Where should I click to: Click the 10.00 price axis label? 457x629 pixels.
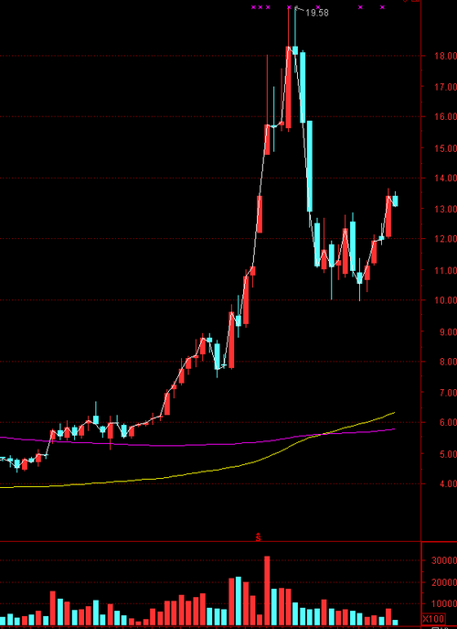445,300
